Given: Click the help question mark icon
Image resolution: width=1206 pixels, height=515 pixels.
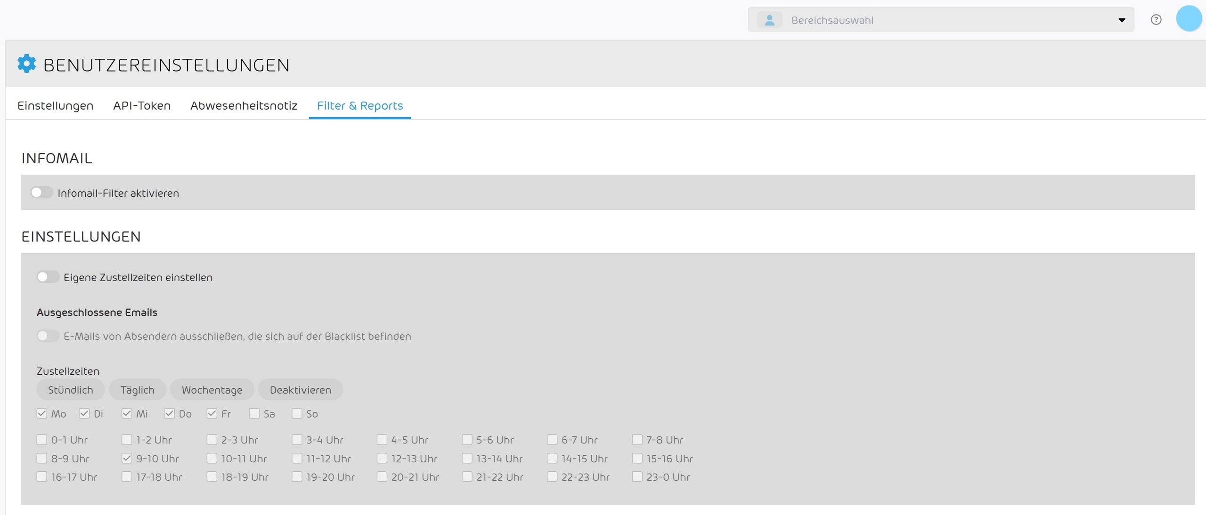Looking at the screenshot, I should click(x=1156, y=20).
